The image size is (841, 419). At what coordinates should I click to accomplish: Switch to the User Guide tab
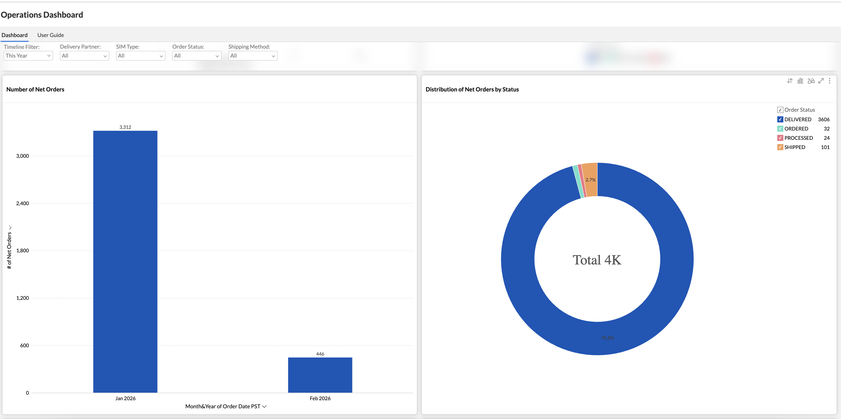[51, 35]
